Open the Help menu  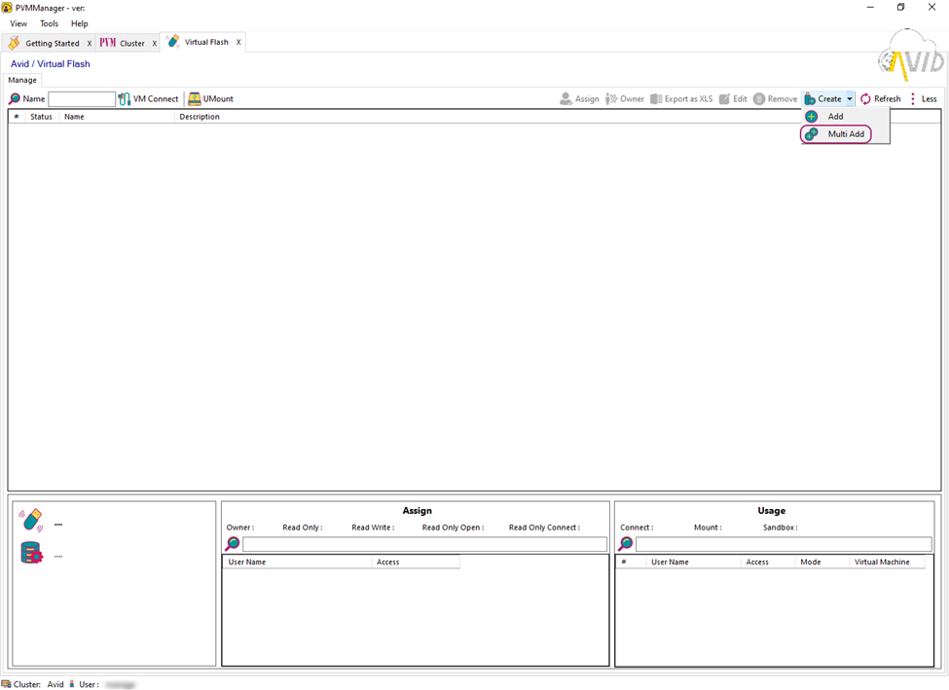pyautogui.click(x=79, y=23)
